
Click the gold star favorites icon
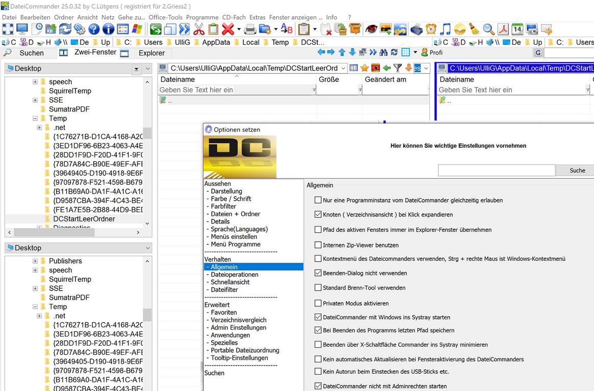coord(365,68)
